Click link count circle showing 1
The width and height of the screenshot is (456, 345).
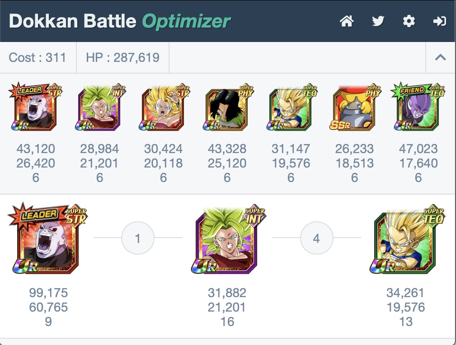[x=137, y=238]
